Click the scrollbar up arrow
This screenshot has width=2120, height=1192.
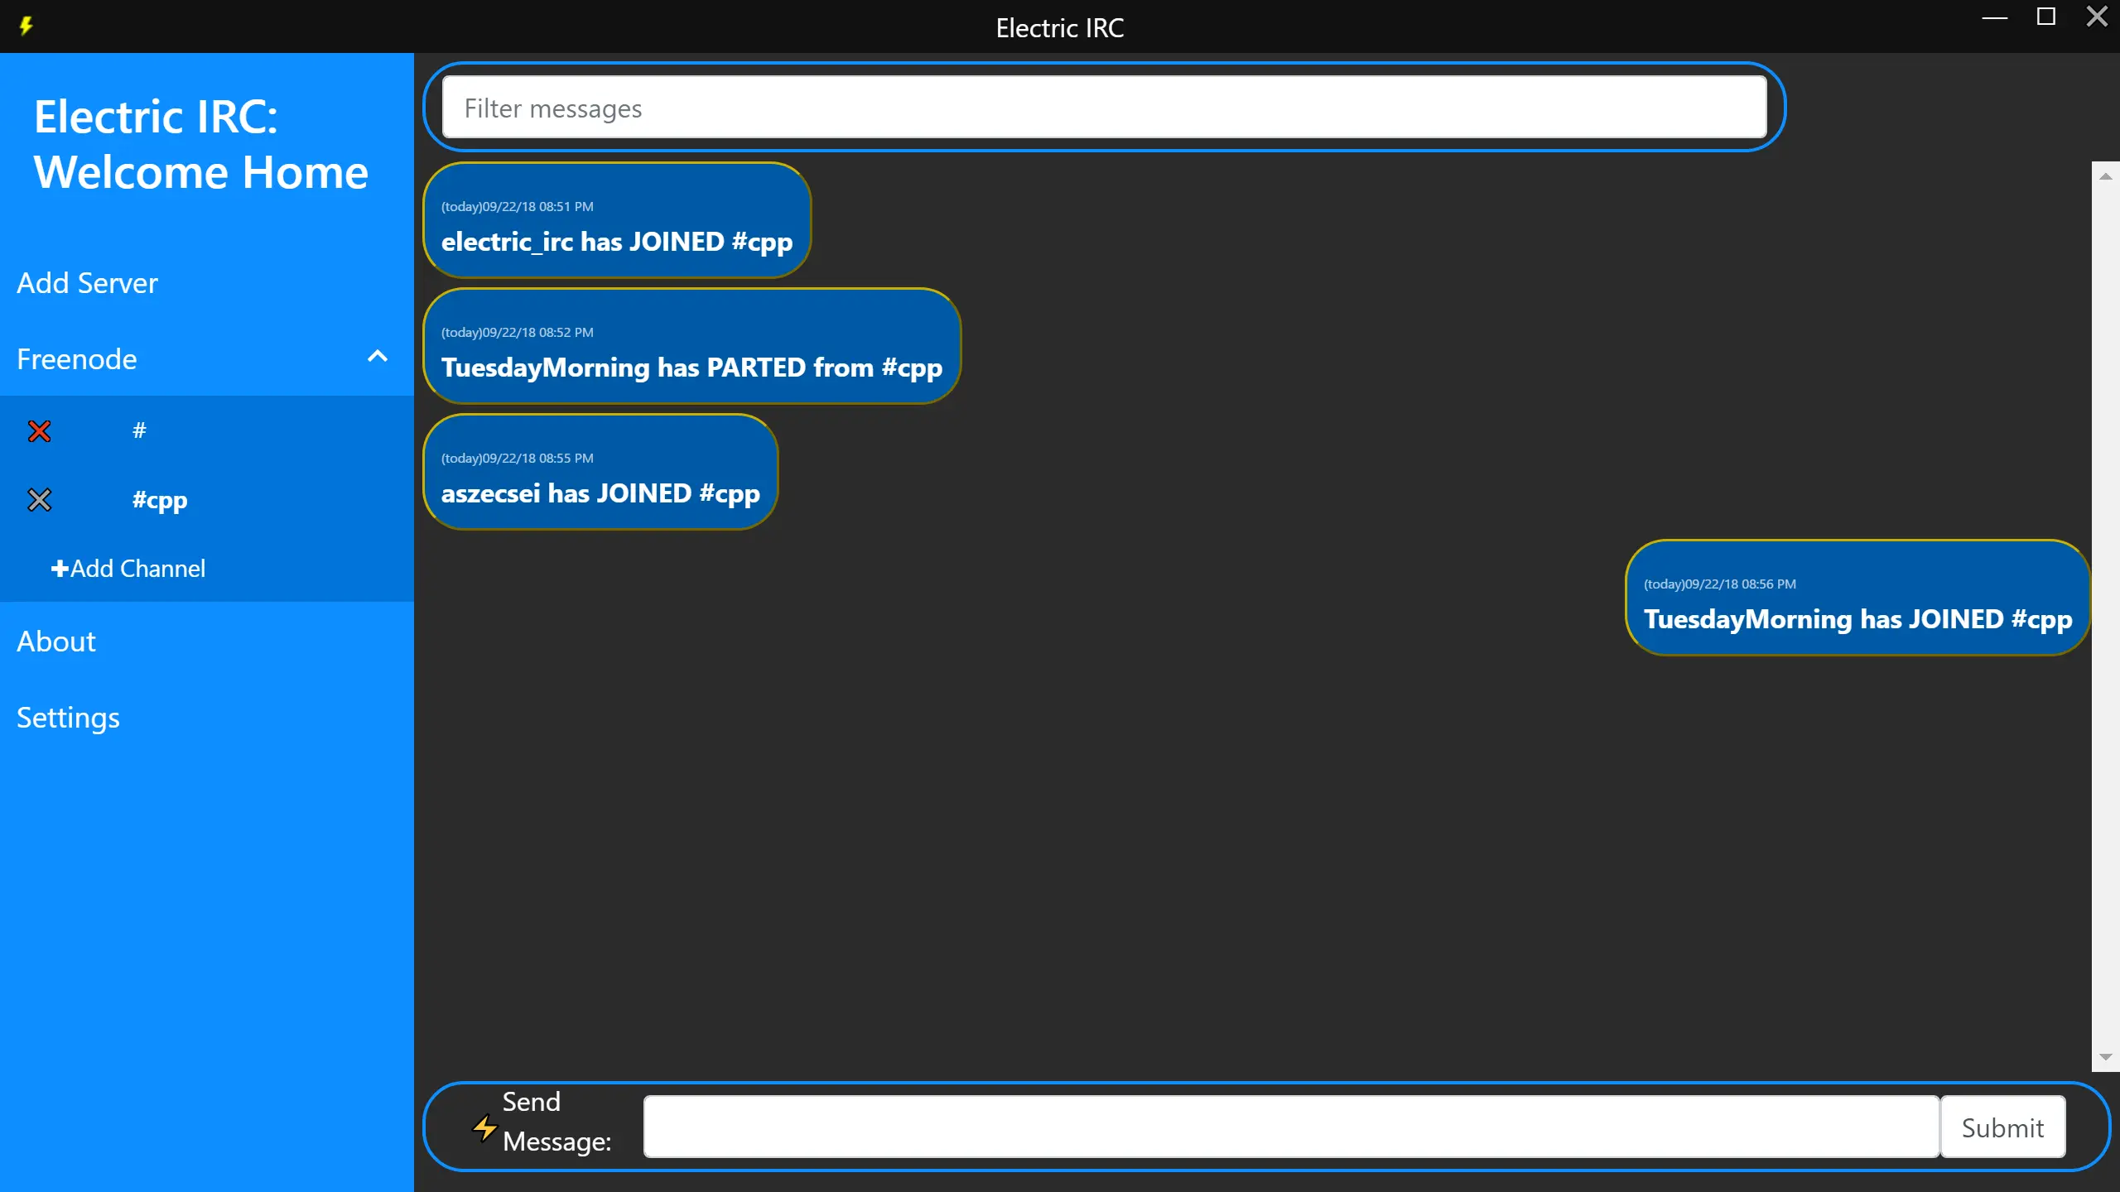tap(2106, 176)
